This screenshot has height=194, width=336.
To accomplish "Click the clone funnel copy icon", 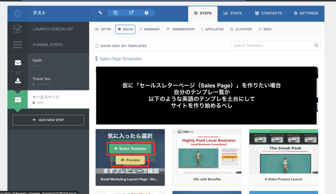I will point(115,13).
